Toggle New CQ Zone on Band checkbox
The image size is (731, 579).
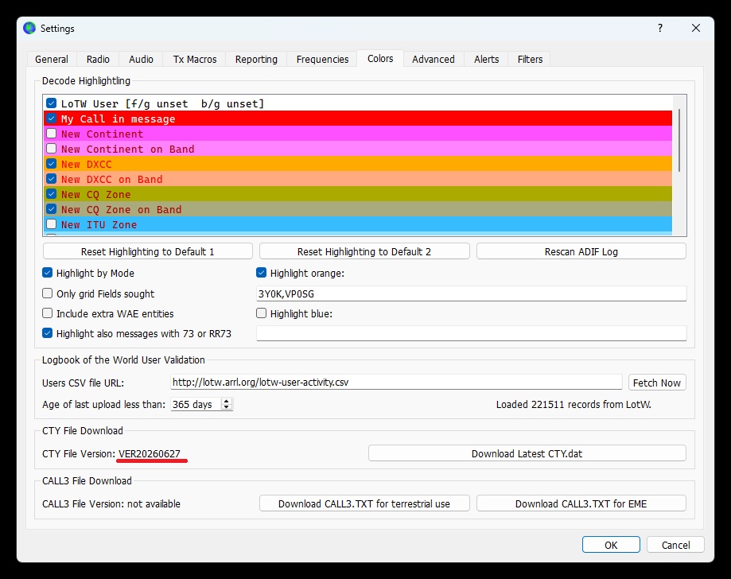point(51,209)
